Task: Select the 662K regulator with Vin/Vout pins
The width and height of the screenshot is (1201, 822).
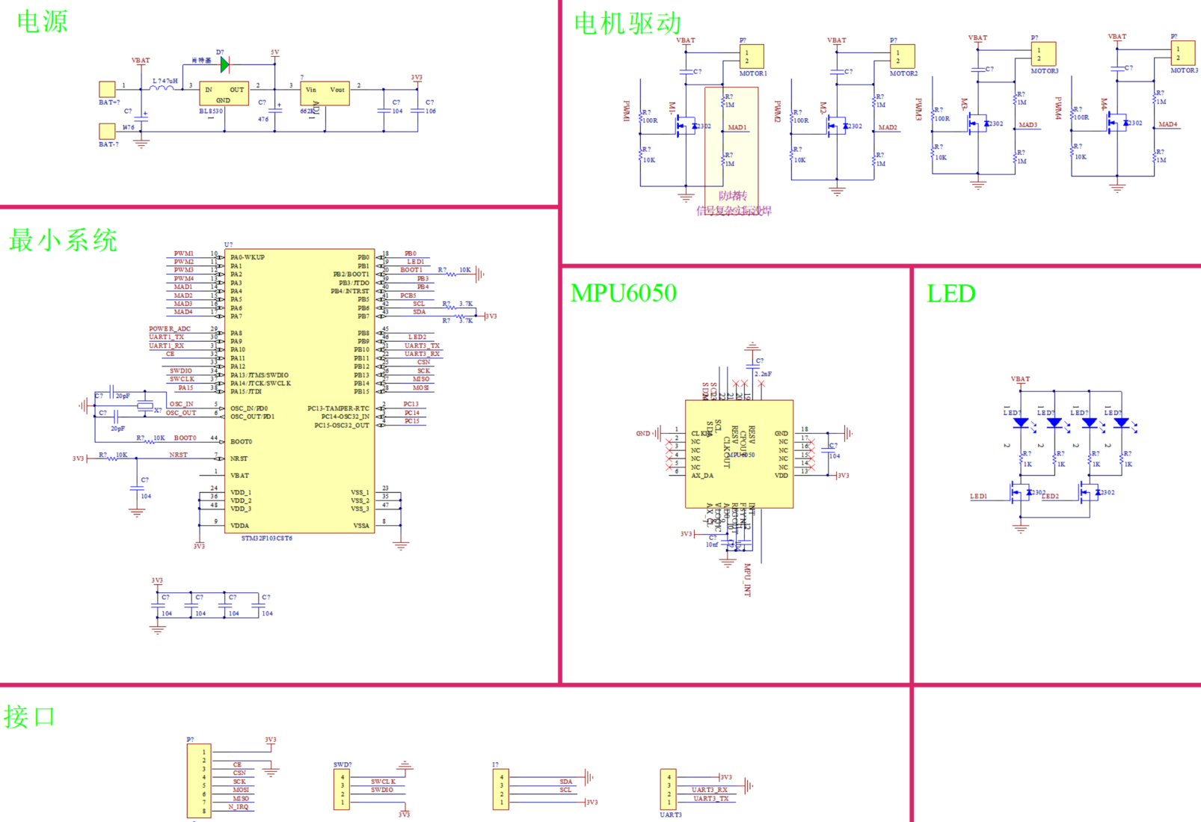Action: pos(325,93)
